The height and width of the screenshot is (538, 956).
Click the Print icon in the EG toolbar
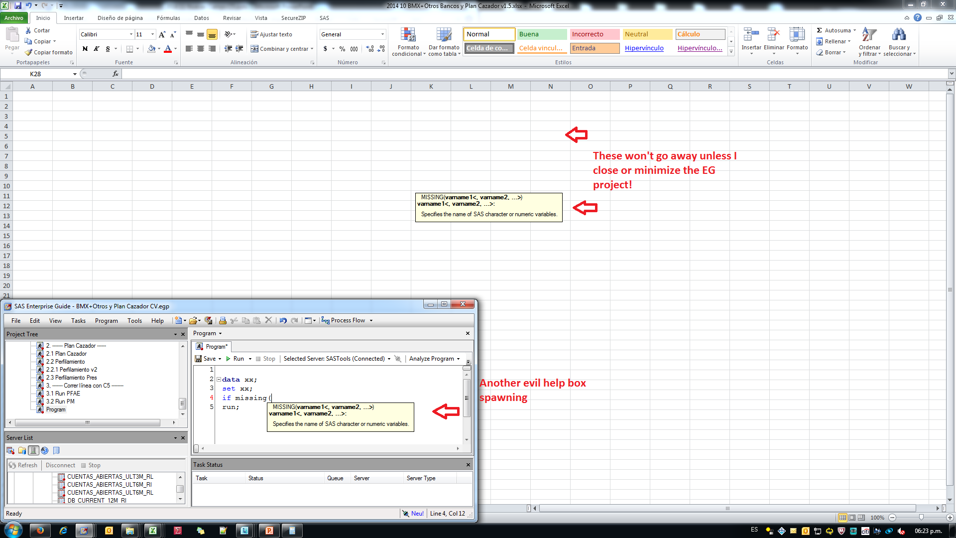click(223, 320)
